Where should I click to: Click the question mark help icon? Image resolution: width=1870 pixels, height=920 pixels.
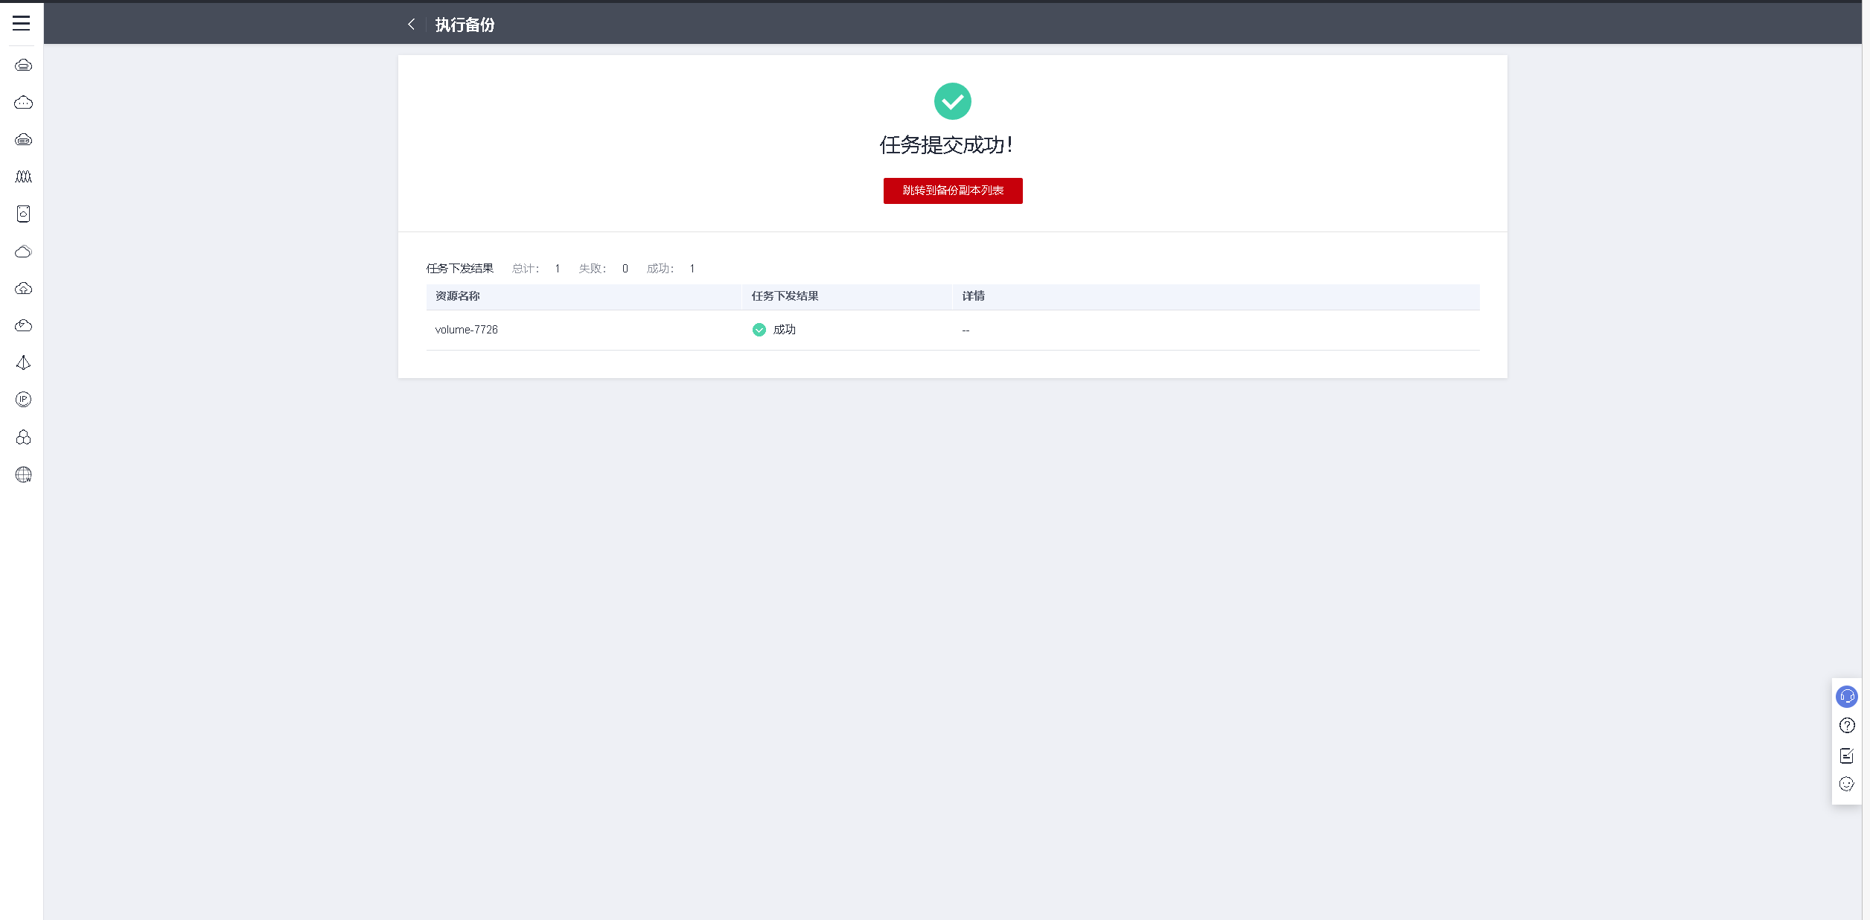pyautogui.click(x=1846, y=726)
